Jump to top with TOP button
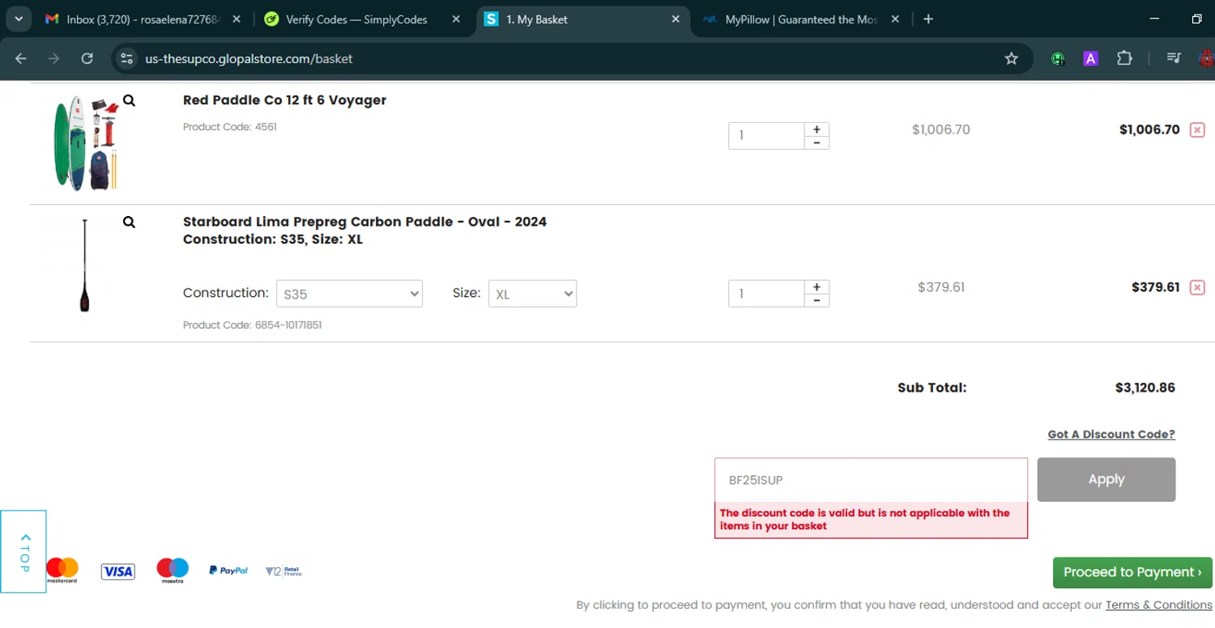 pyautogui.click(x=23, y=552)
